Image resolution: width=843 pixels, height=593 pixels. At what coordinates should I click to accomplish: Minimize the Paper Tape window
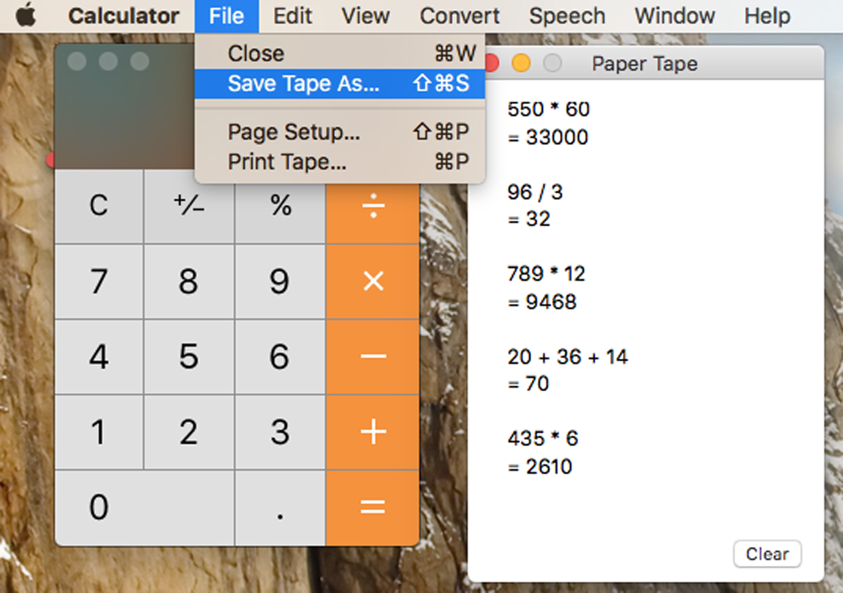click(x=521, y=63)
